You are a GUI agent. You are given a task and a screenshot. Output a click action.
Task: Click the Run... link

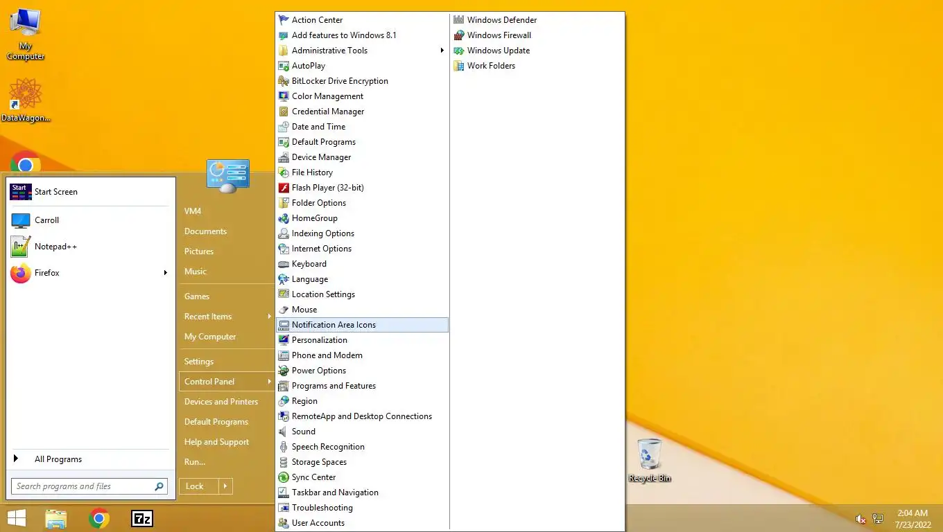[195, 462]
